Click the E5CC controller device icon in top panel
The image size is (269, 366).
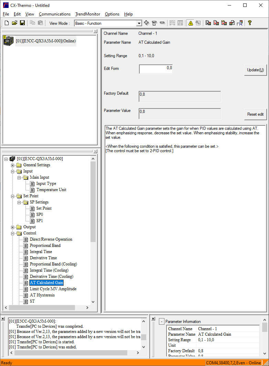[x=8, y=41]
